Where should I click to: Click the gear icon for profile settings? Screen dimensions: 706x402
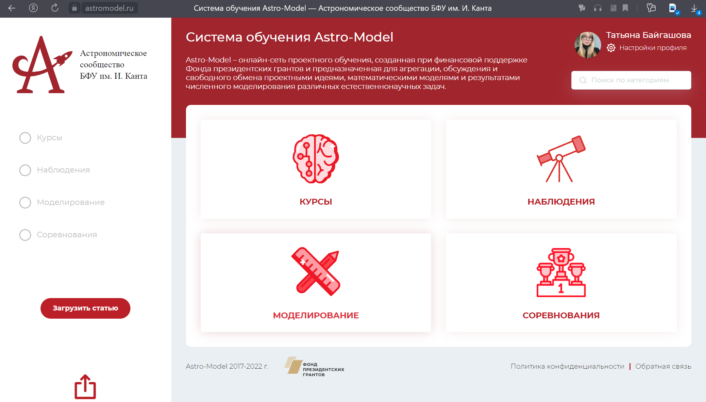pyautogui.click(x=611, y=48)
